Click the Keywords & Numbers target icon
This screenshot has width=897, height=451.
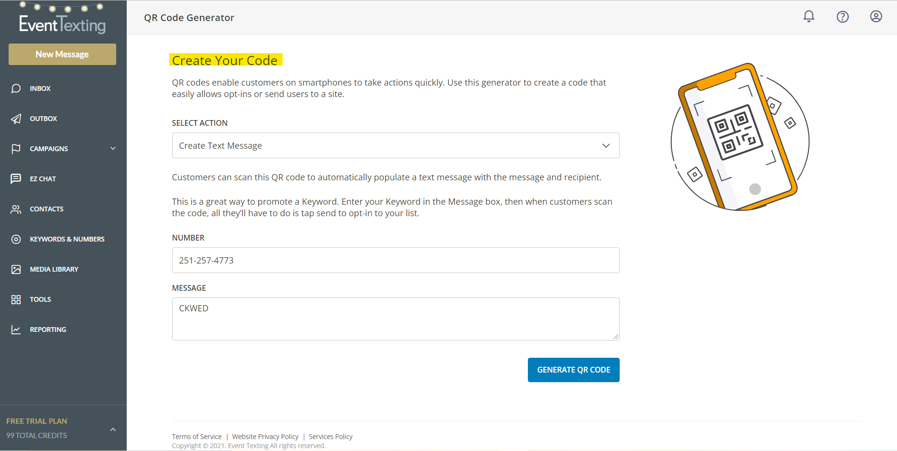(x=16, y=239)
